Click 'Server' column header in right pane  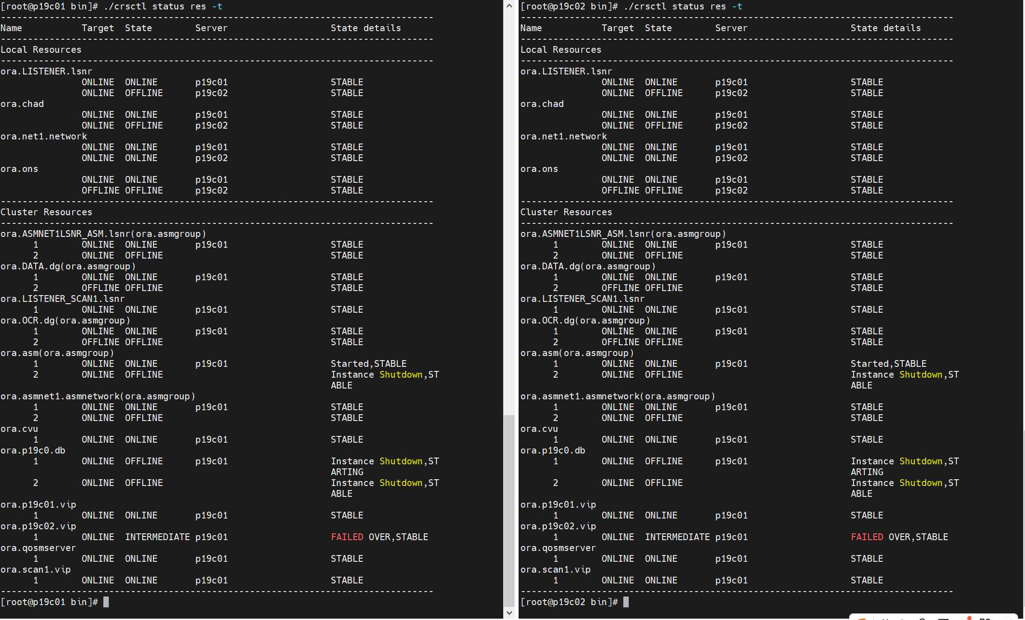(731, 28)
